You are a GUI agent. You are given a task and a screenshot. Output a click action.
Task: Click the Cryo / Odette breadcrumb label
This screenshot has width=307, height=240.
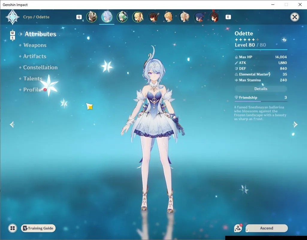36,17
